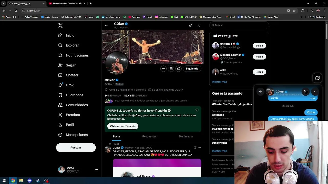Screen dimensions: 328x184
Task: Bookmark this page with star icon
Action: point(294,10)
